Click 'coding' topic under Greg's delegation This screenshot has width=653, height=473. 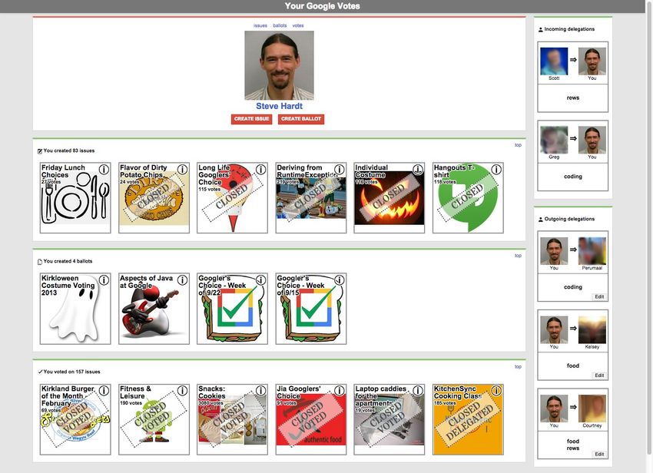tap(572, 177)
